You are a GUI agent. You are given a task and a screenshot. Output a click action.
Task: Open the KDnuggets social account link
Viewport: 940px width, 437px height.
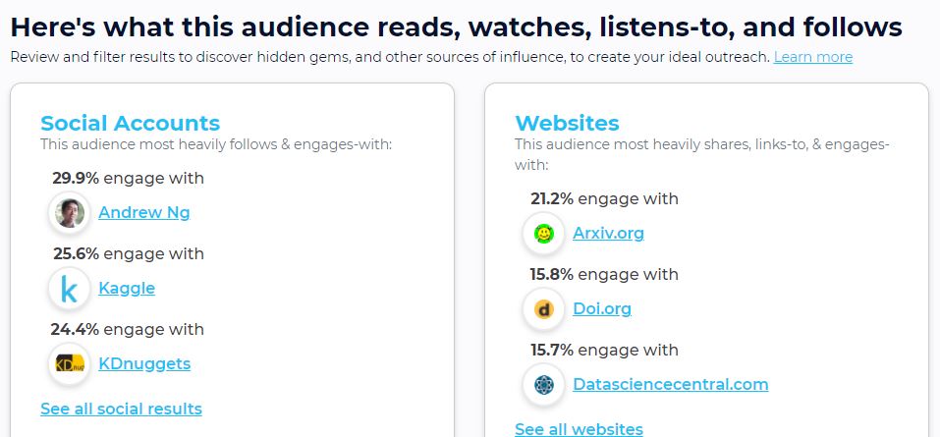(144, 364)
